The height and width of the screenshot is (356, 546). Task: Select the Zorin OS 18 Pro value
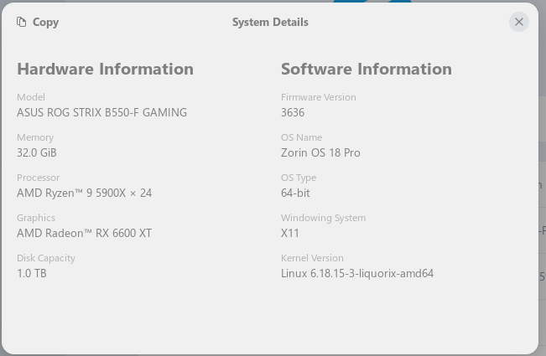click(x=320, y=152)
